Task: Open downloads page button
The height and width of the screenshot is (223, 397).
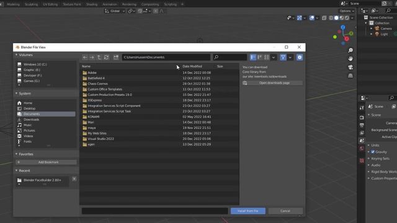Action: point(272,83)
